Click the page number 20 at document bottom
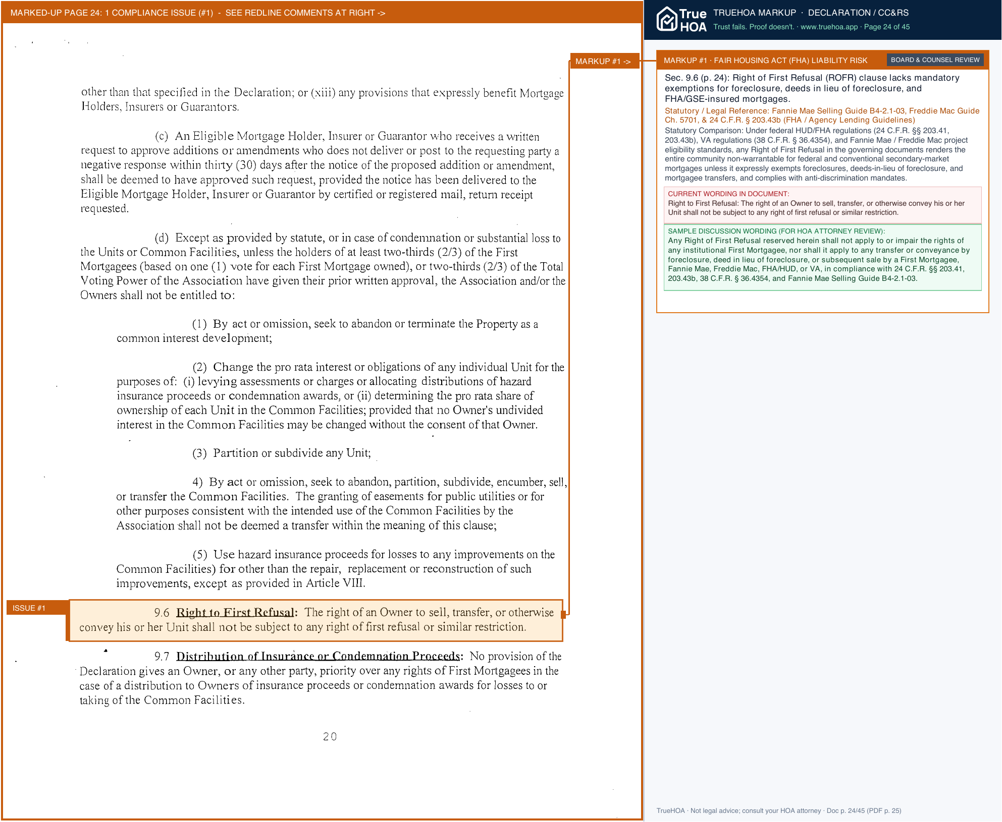 pos(330,736)
